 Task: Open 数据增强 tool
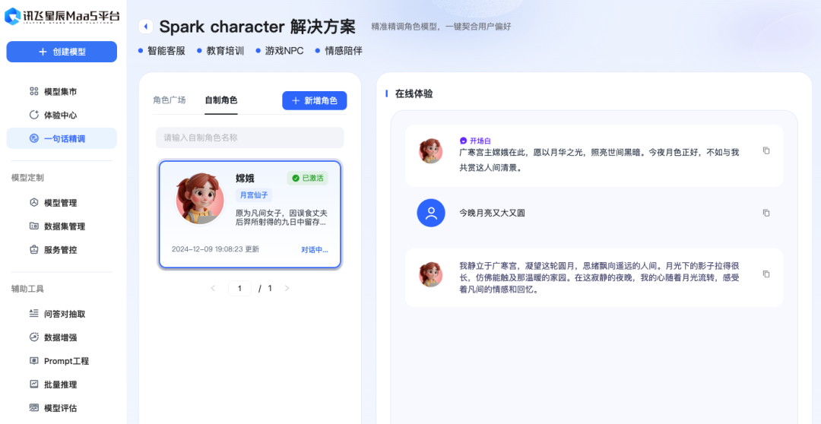pyautogui.click(x=62, y=337)
